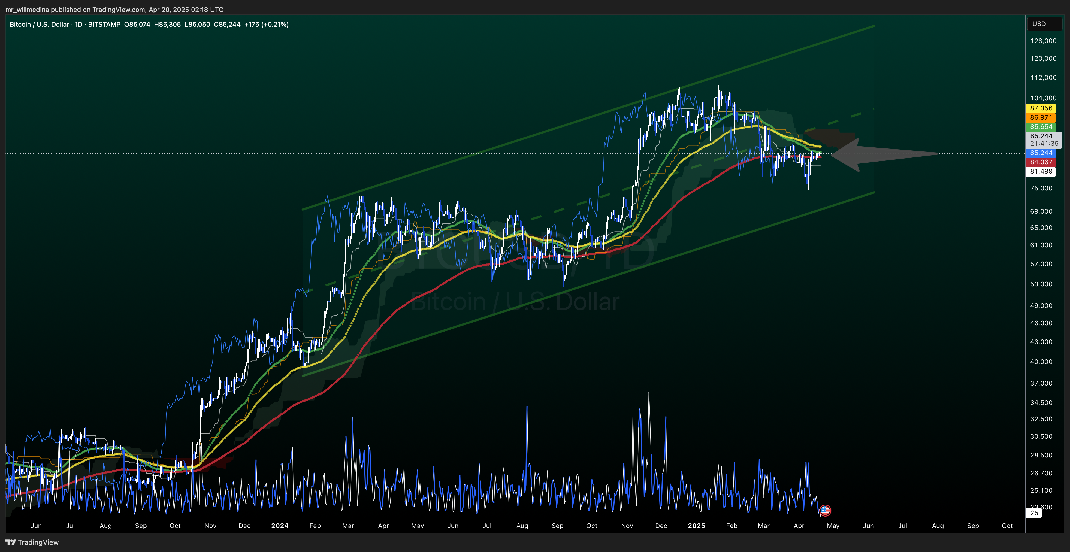Screen dimensions: 1070x552
Task: Click the yellow 87,356 price tag
Action: coord(1041,108)
